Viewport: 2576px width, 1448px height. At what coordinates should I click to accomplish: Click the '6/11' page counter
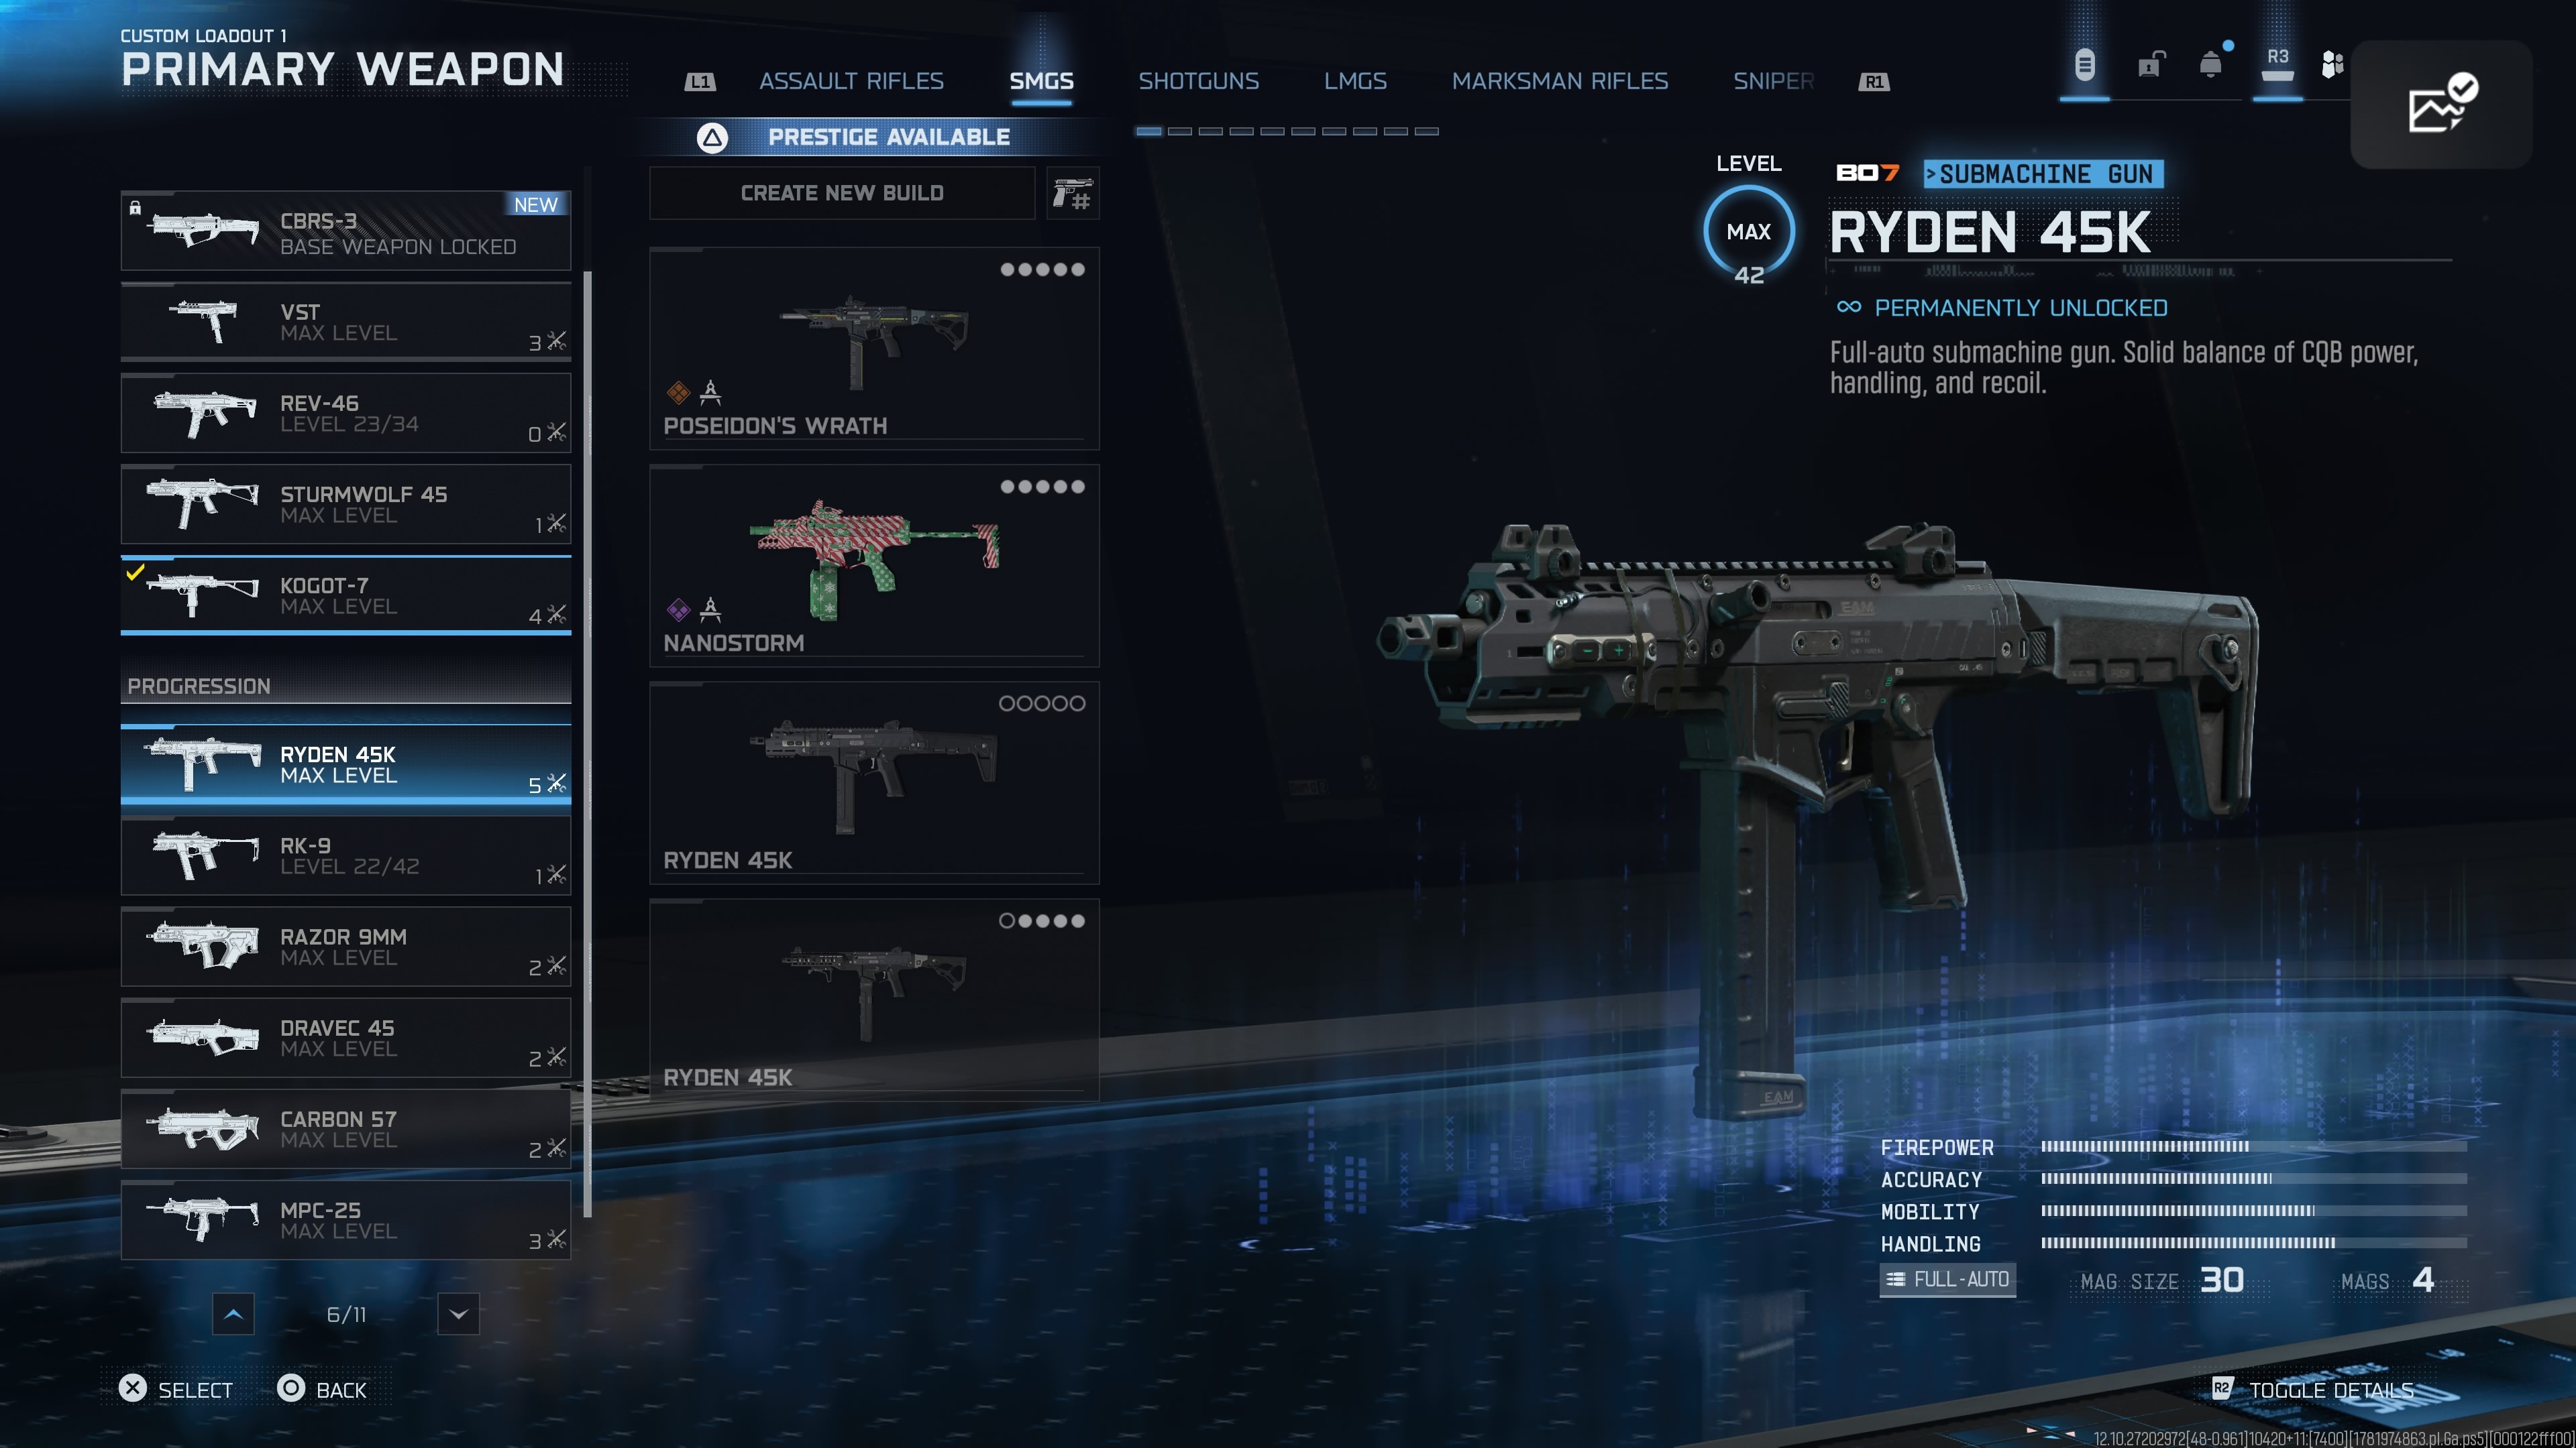[x=346, y=1314]
